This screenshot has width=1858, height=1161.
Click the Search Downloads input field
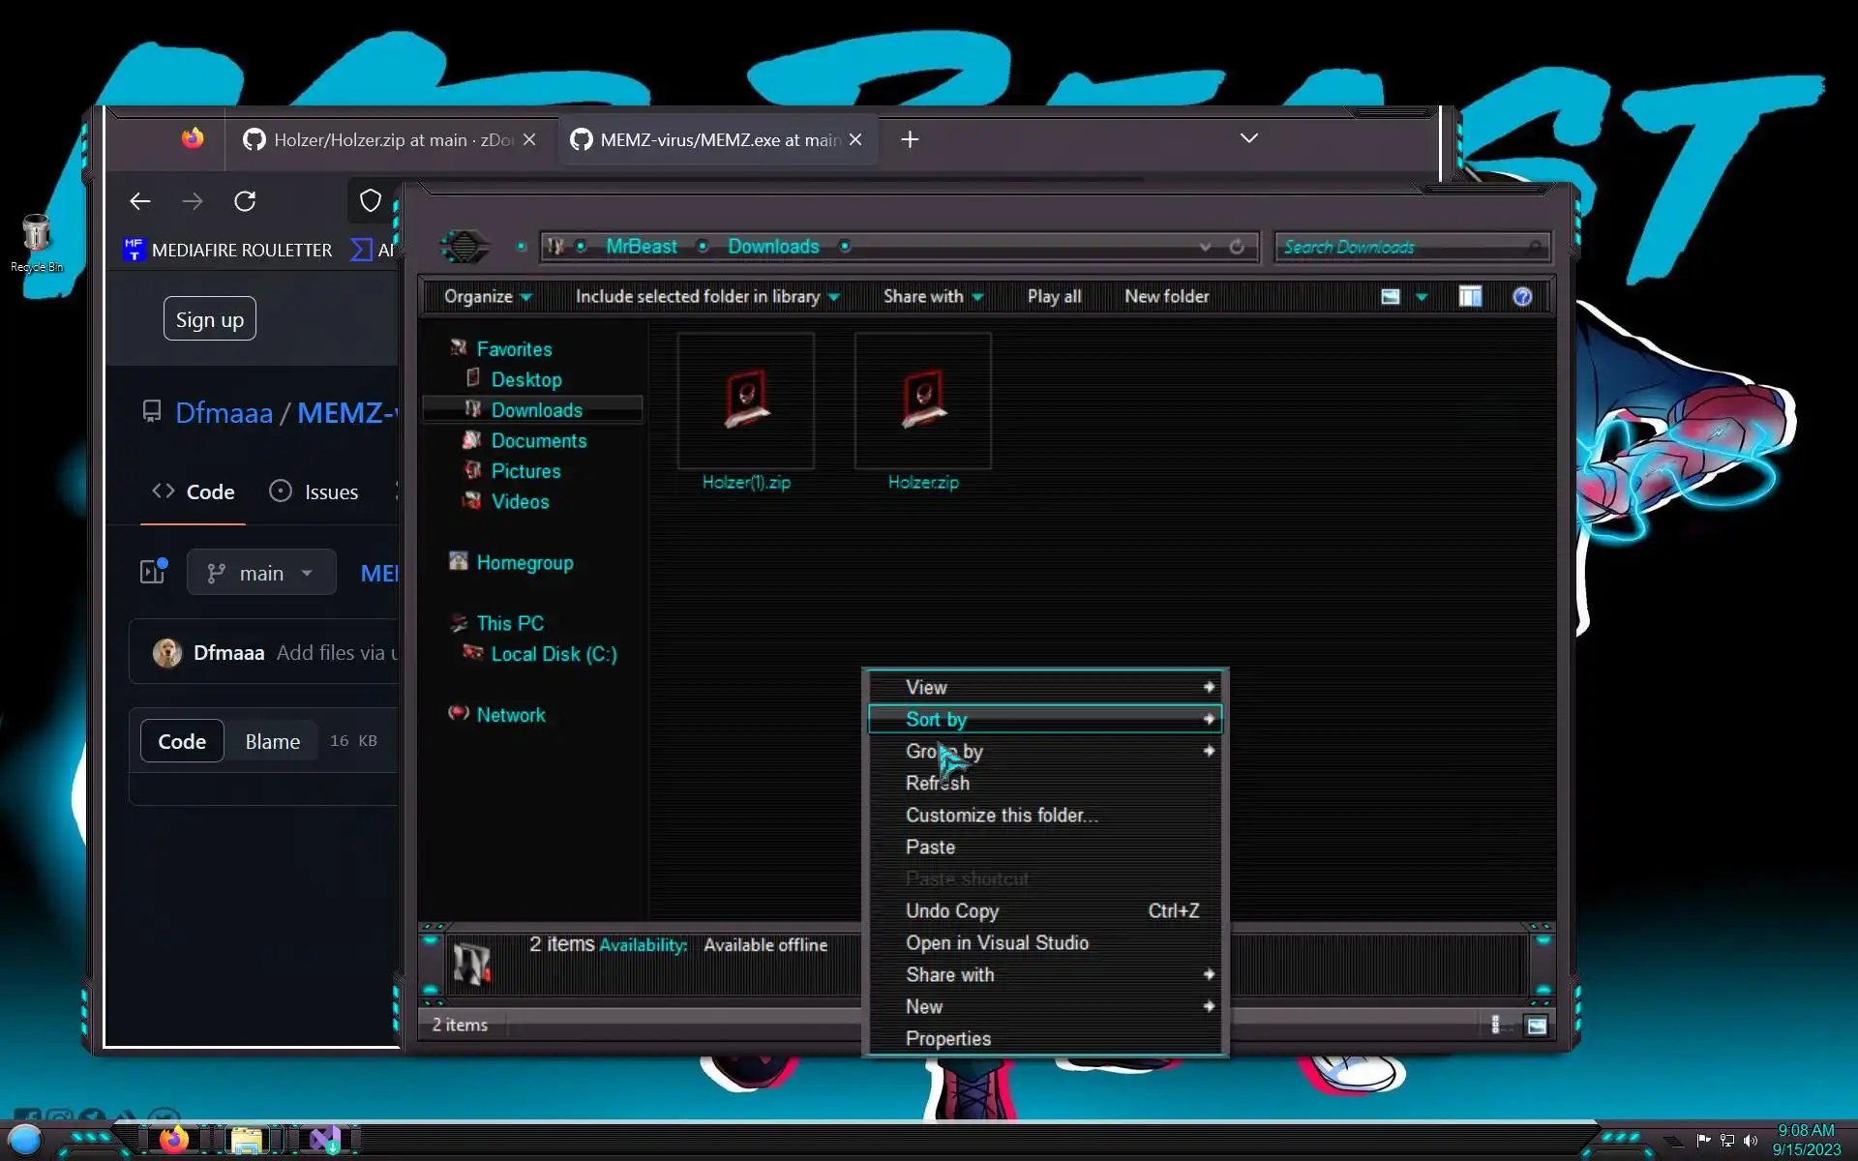(x=1403, y=248)
